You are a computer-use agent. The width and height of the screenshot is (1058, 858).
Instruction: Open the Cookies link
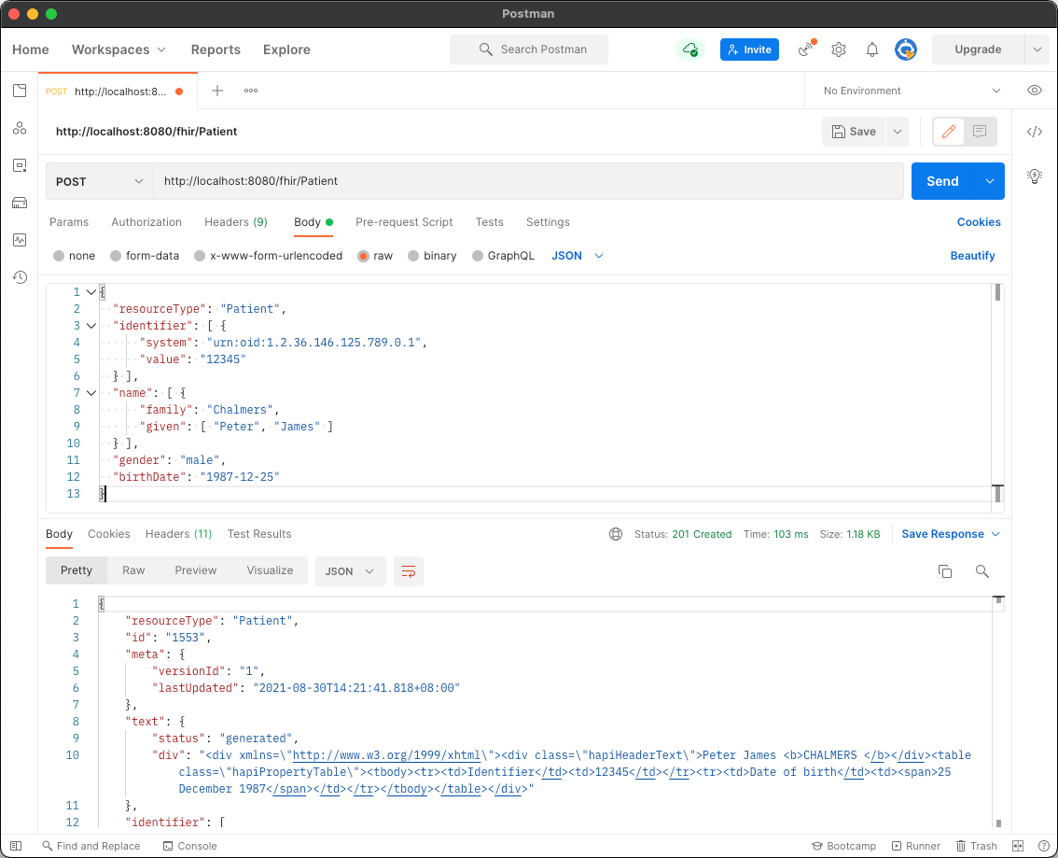point(979,222)
